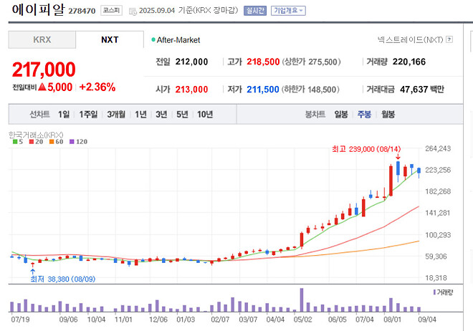473x331 pixels.
Task: Click the 실시간 real-time badge
Action: tap(254, 11)
